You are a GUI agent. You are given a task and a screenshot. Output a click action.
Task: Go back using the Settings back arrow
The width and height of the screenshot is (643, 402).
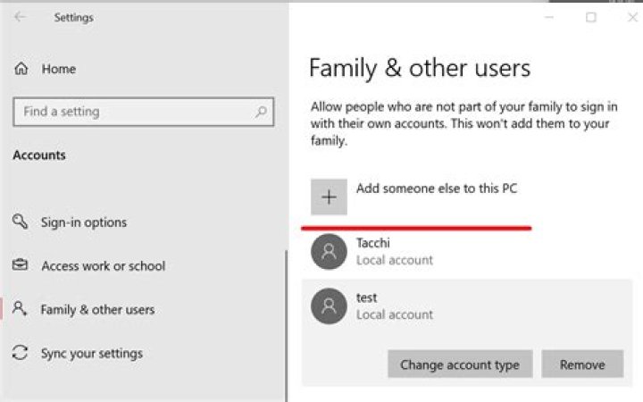click(20, 17)
